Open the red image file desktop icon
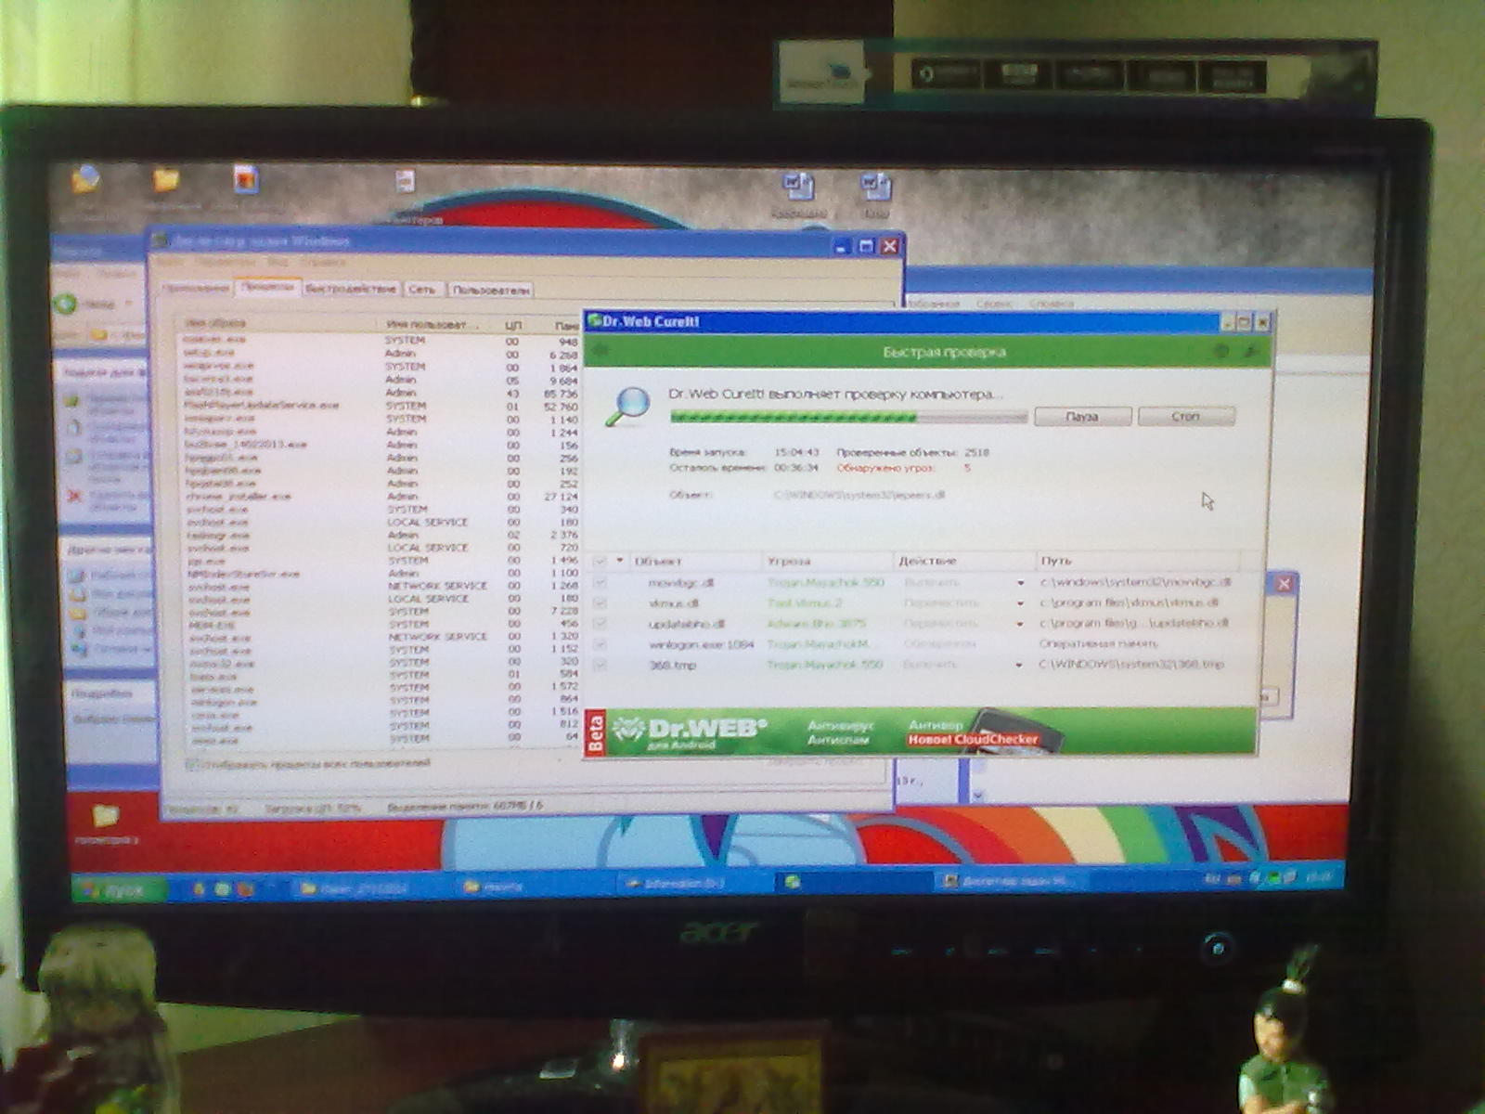Screen dimensions: 1485x1114 pyautogui.click(x=246, y=178)
